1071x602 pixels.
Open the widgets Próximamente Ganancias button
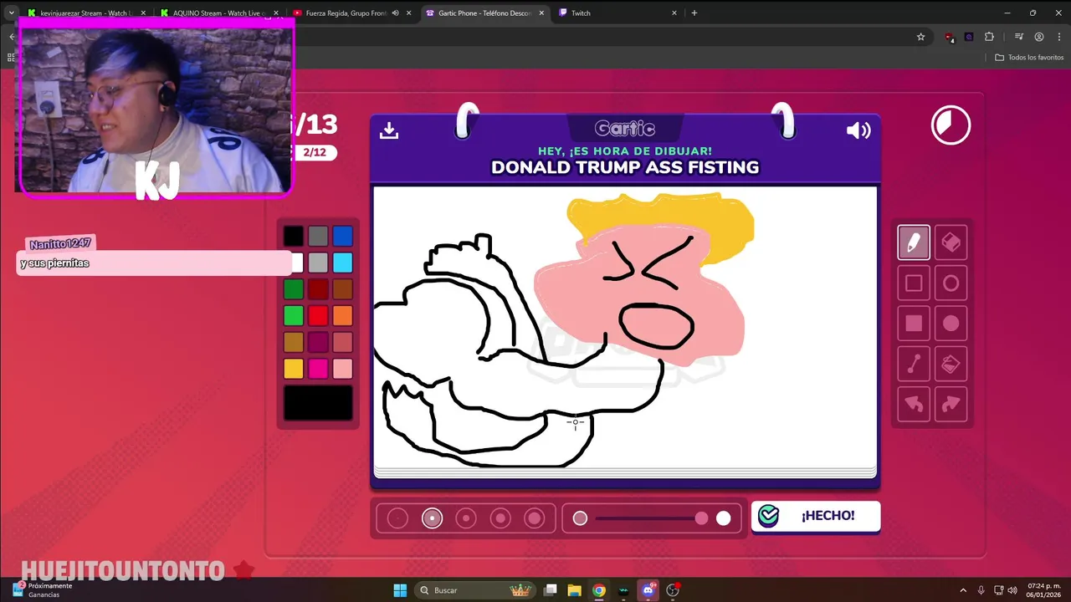pos(42,590)
